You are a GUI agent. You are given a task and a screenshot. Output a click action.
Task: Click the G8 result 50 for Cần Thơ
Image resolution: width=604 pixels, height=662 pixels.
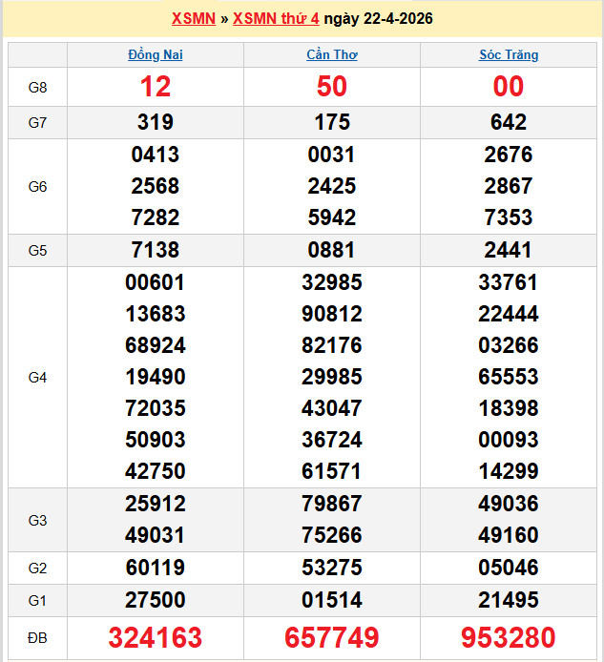(332, 87)
